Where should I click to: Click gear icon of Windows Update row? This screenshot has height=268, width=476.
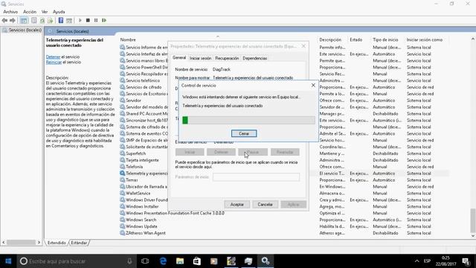click(x=122, y=226)
